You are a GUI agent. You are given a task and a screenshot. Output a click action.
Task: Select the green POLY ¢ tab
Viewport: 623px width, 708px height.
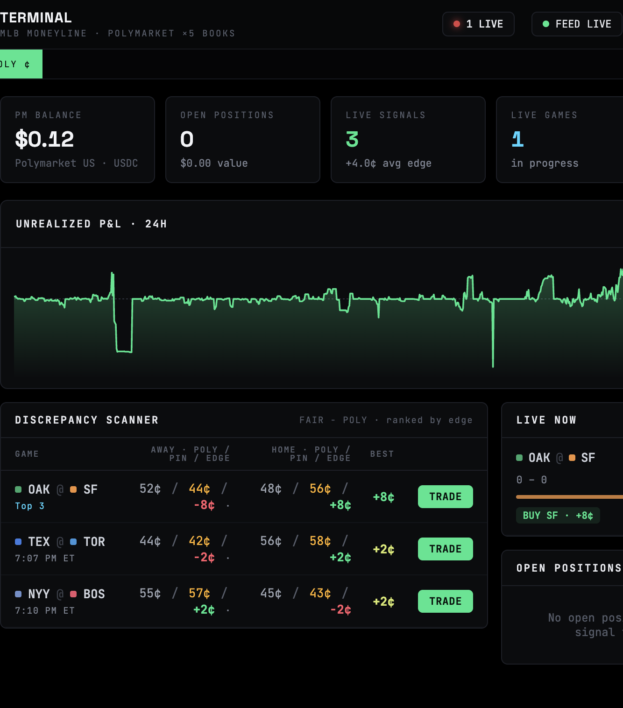coord(21,64)
